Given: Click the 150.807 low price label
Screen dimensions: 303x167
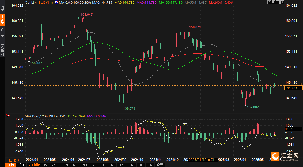Looking at the screenshot, I should click(36, 63).
